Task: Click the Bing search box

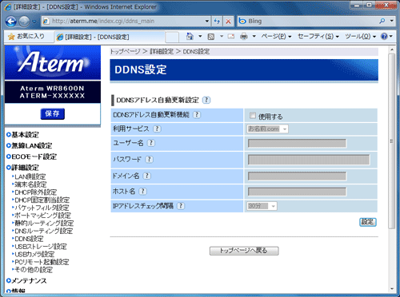Action: click(306, 21)
